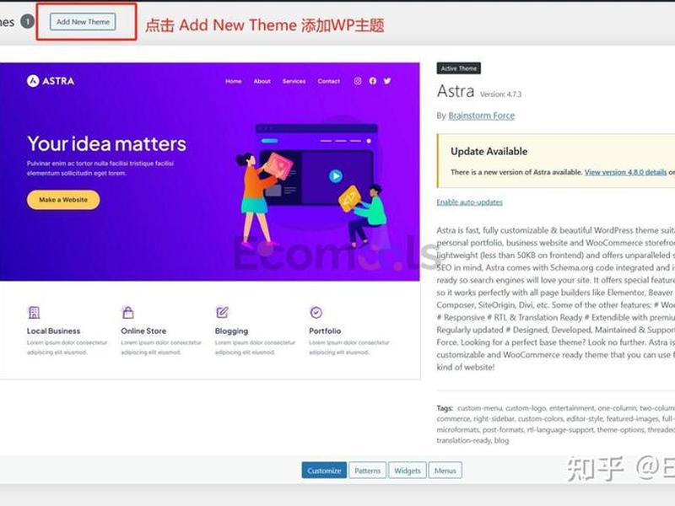The height and width of the screenshot is (506, 675).
Task: Click the Portfolio check icon
Action: [x=316, y=312]
